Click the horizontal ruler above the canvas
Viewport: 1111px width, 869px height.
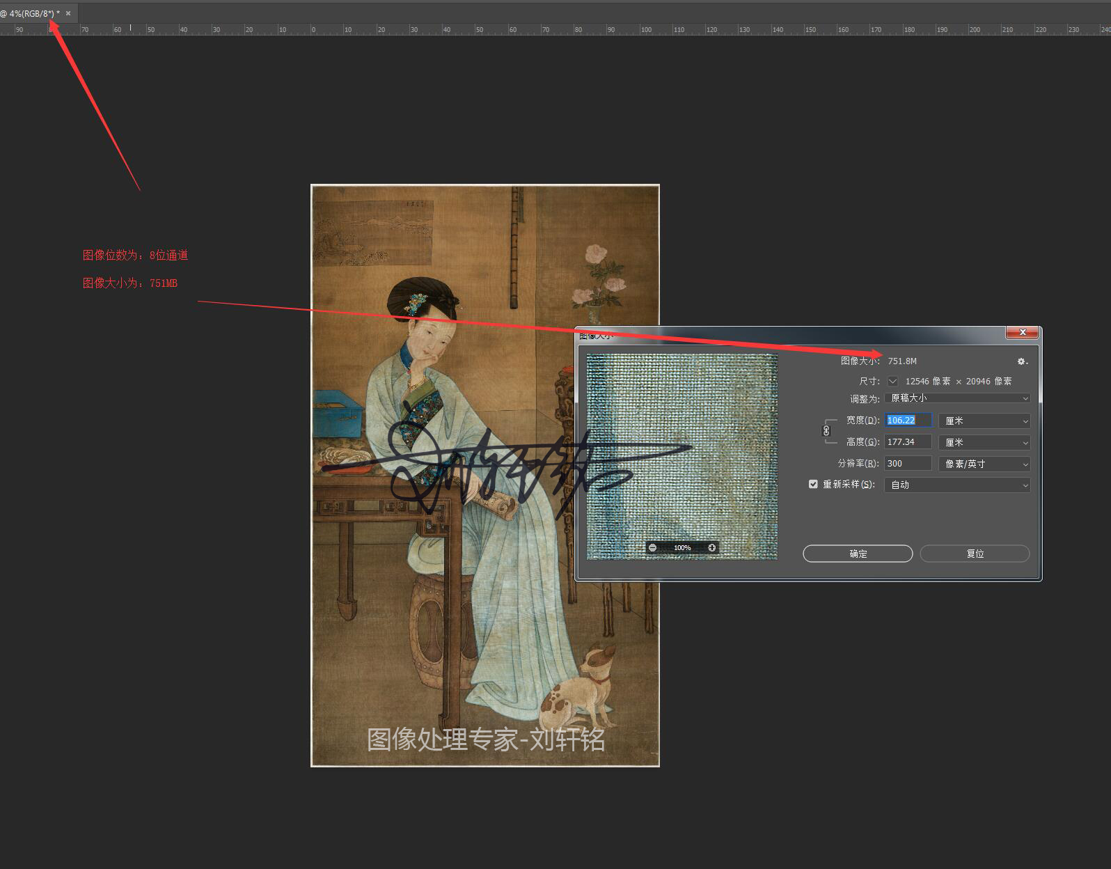coord(555,29)
